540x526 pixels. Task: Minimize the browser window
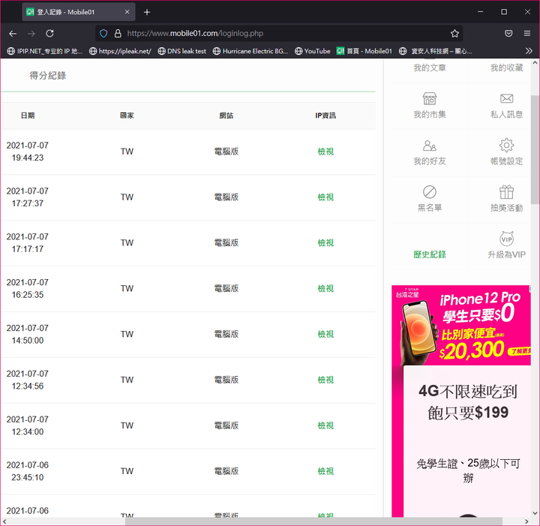481,12
